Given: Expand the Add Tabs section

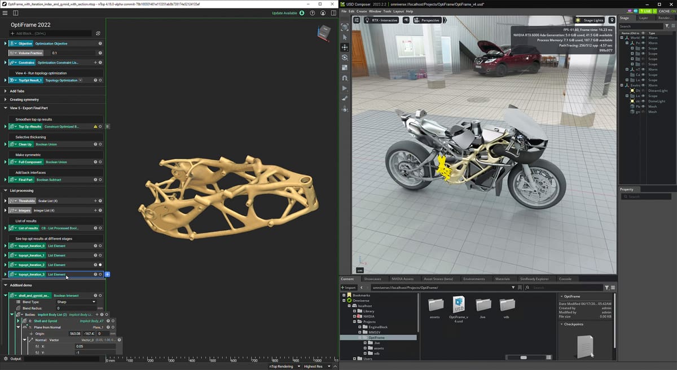Looking at the screenshot, I should tap(5, 91).
